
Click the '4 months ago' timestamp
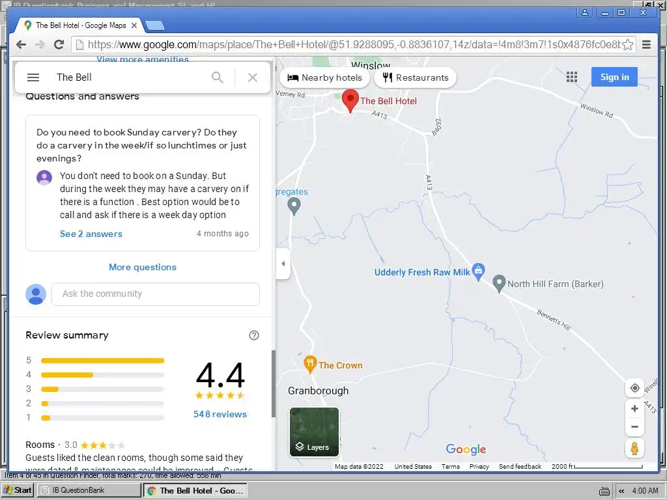click(x=223, y=234)
